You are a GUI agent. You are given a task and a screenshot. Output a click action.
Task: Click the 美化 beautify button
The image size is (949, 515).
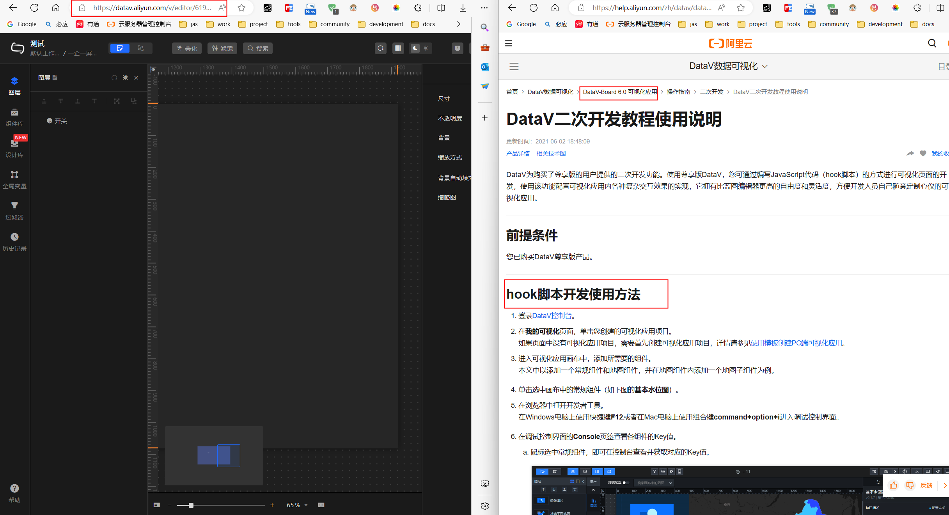(x=187, y=48)
